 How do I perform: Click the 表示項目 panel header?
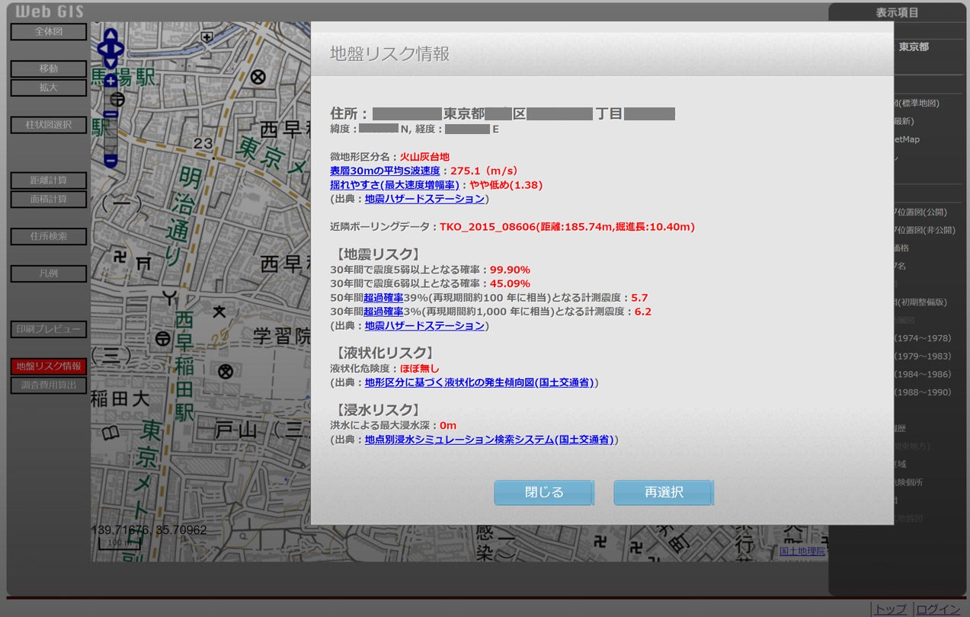(897, 13)
